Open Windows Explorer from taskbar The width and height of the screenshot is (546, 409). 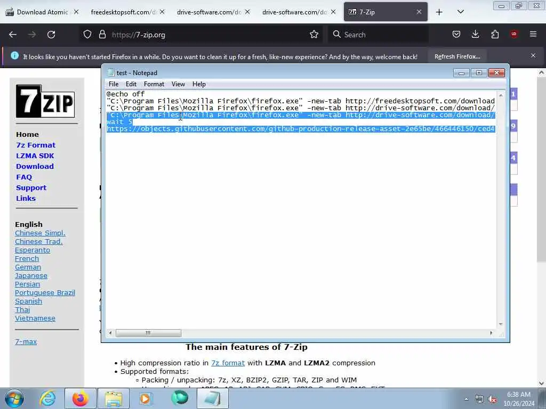[x=114, y=398]
